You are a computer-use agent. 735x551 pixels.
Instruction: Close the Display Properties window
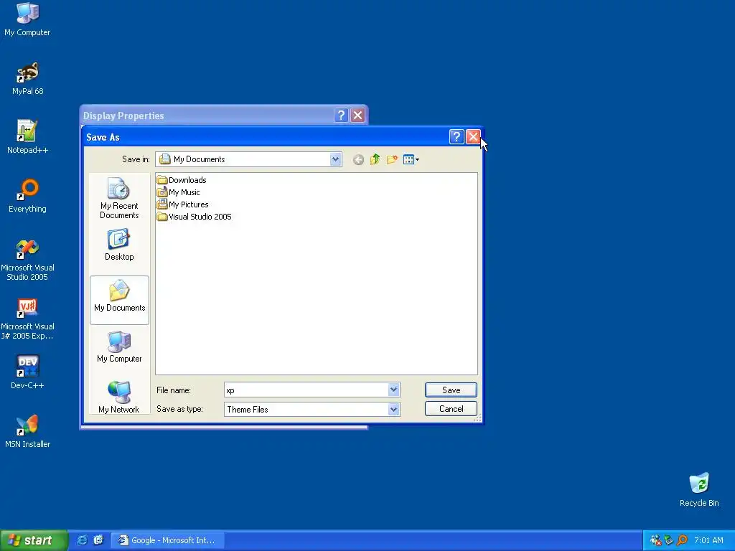tap(357, 116)
